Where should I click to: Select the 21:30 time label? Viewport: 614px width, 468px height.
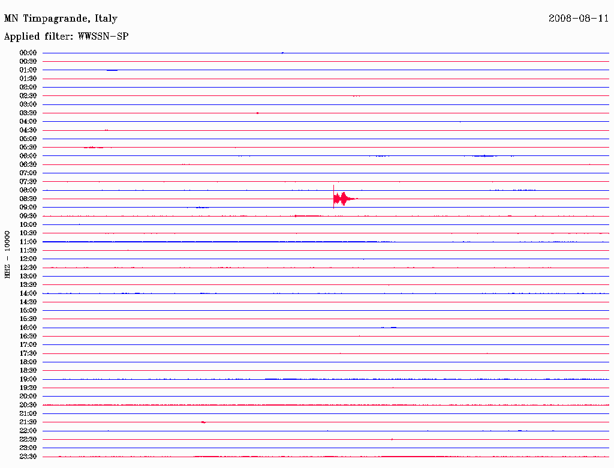(x=28, y=422)
